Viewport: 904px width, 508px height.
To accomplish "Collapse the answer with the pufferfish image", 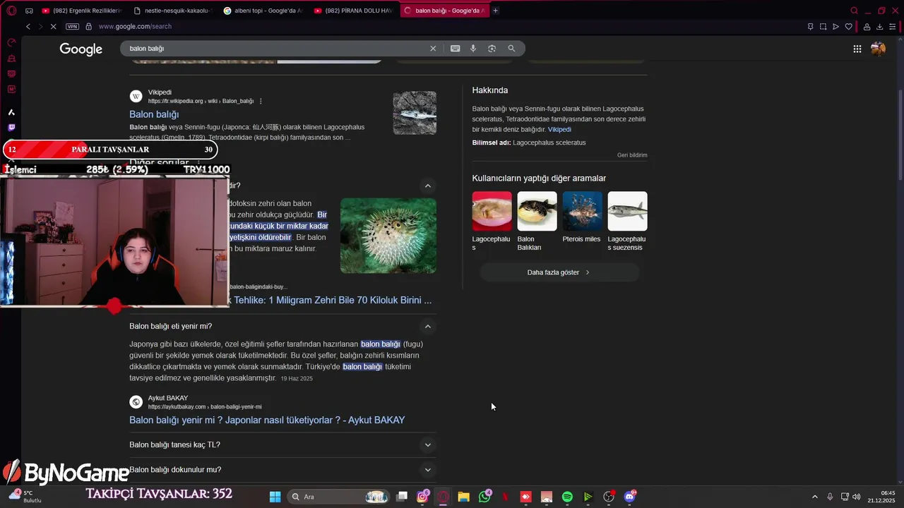I will (427, 186).
